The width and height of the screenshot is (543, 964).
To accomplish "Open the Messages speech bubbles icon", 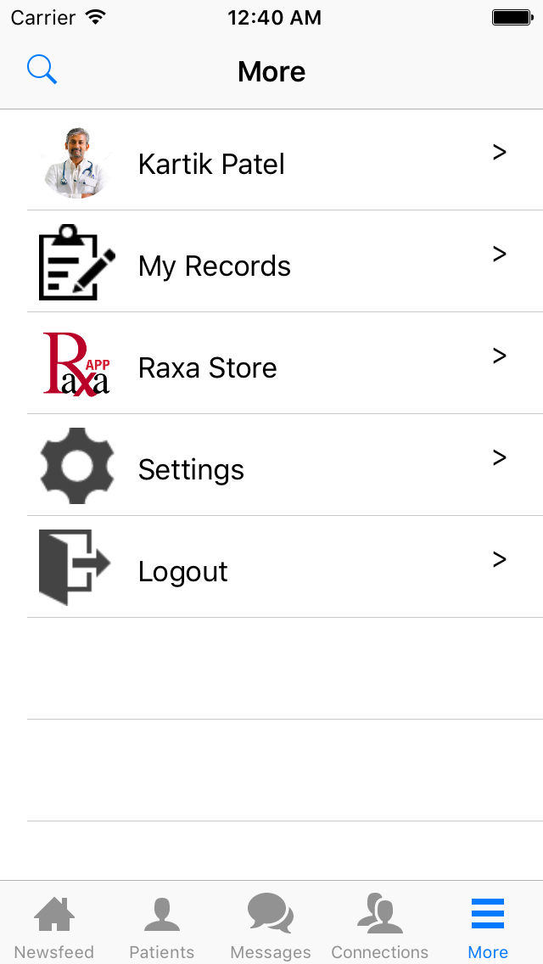I will 271,914.
